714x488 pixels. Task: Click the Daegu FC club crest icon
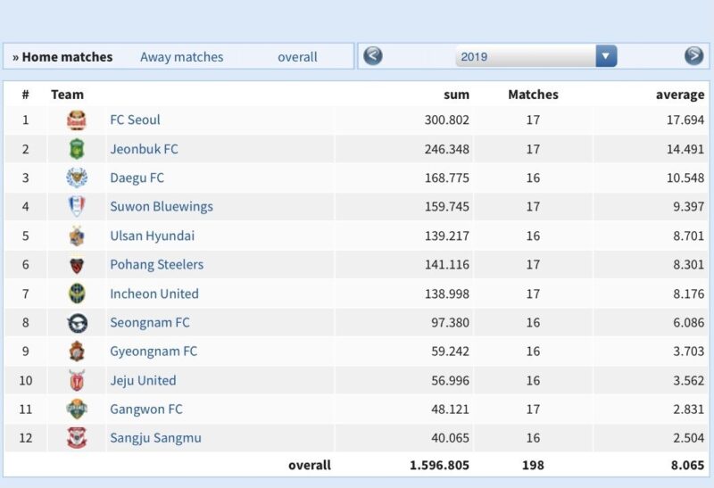(x=77, y=178)
